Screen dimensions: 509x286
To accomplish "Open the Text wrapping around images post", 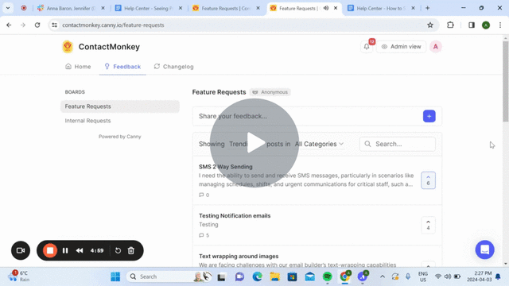I will [239, 256].
